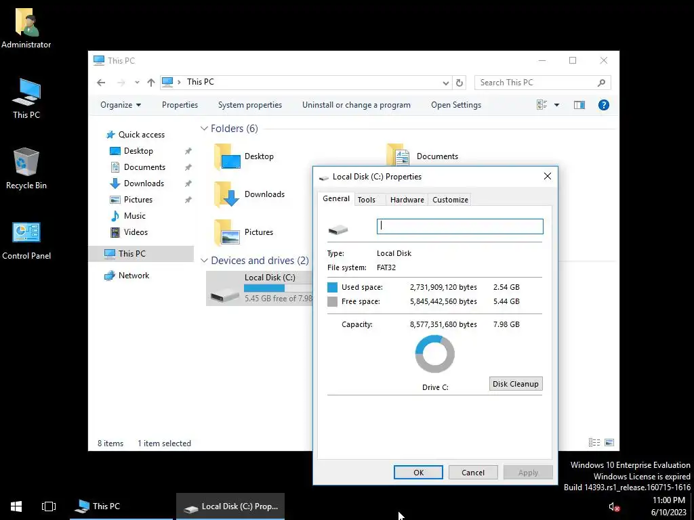
Task: Go up one level with the up arrow
Action: click(x=151, y=82)
